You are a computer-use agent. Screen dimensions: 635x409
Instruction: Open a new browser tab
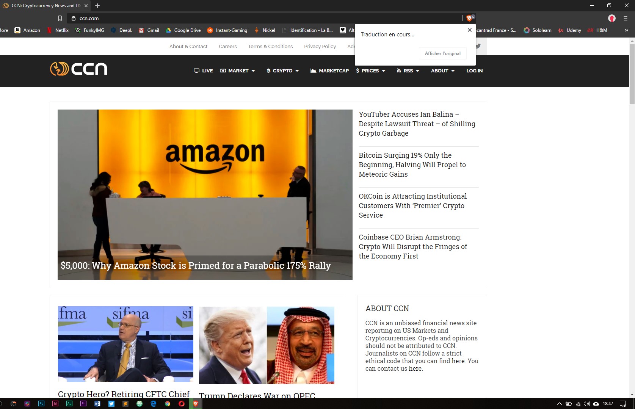[97, 6]
